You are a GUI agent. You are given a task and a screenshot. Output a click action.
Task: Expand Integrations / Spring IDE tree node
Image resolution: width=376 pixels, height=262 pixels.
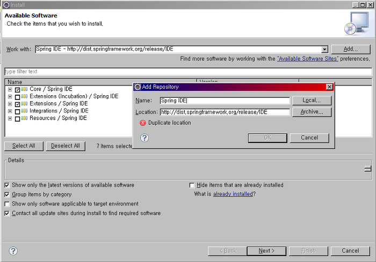[10, 111]
